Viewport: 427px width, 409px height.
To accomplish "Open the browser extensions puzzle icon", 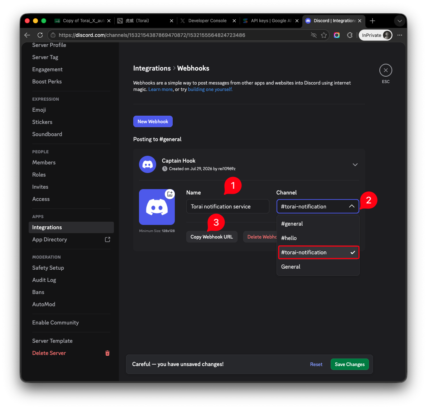I will (350, 35).
